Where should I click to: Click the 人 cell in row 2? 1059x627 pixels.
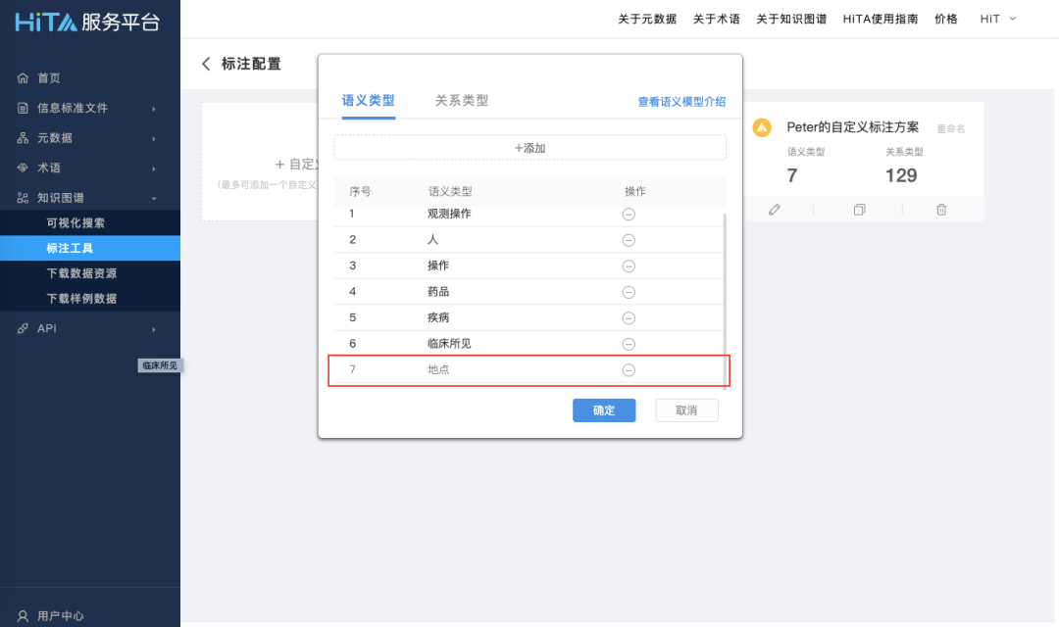click(433, 240)
